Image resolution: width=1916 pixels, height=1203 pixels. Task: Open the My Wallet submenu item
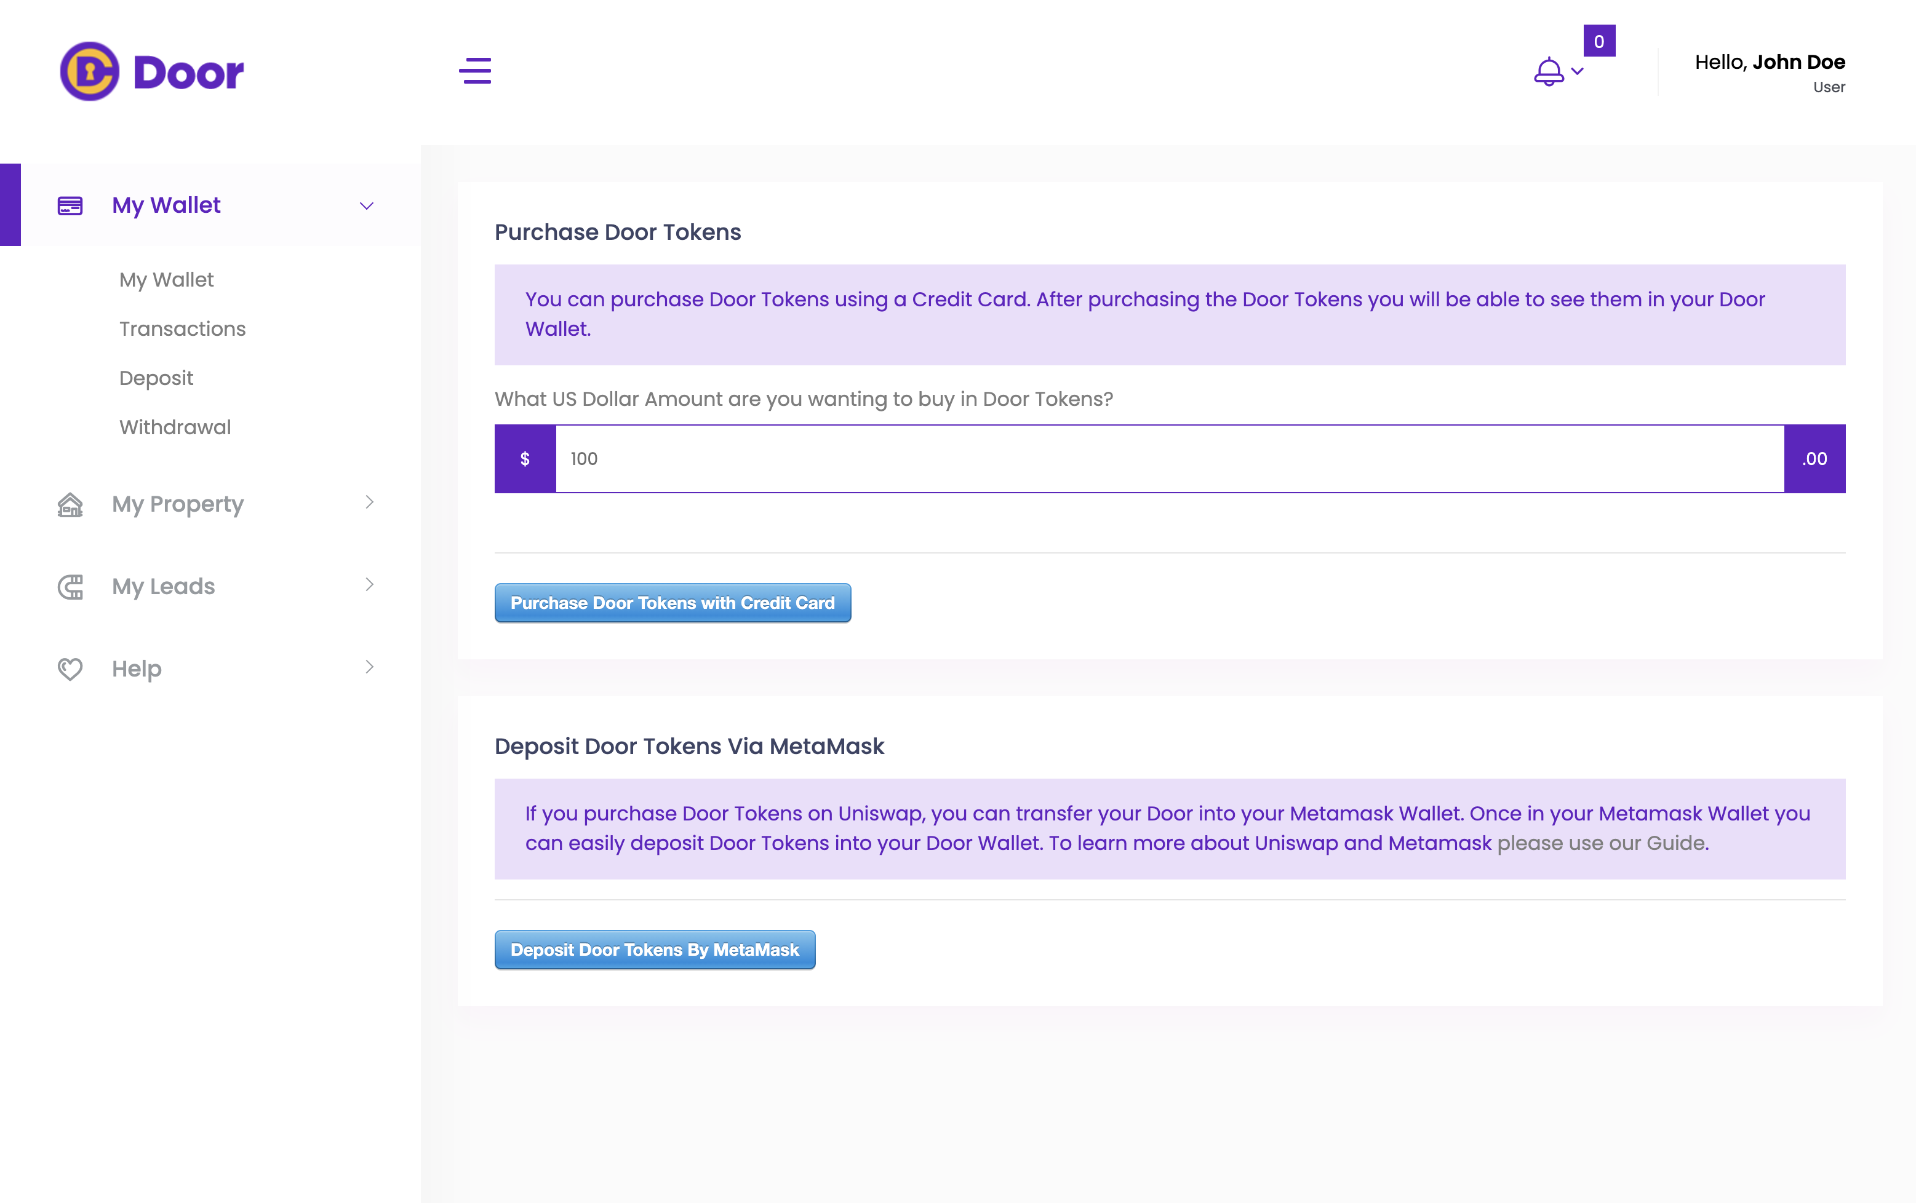pos(166,280)
